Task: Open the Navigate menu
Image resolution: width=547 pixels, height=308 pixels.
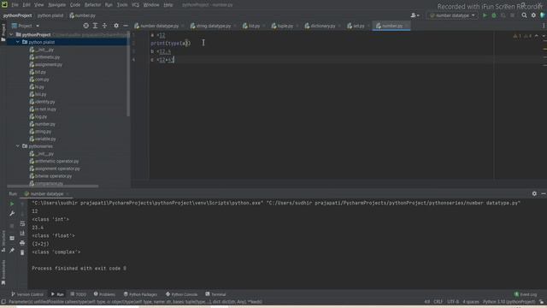Action: (57, 5)
